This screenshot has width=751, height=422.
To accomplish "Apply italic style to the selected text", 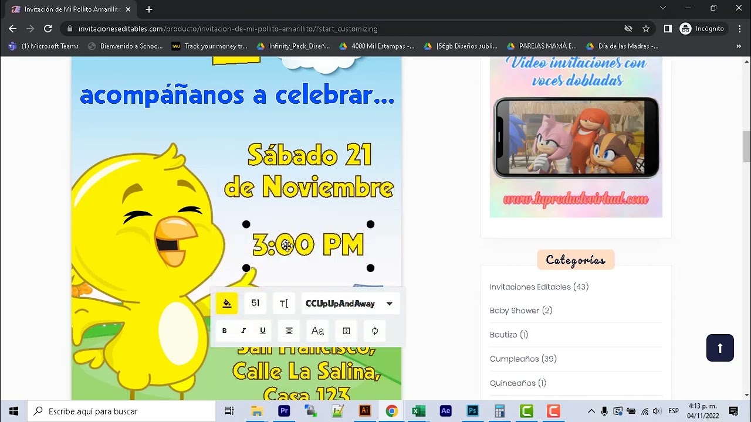I will pos(243,331).
